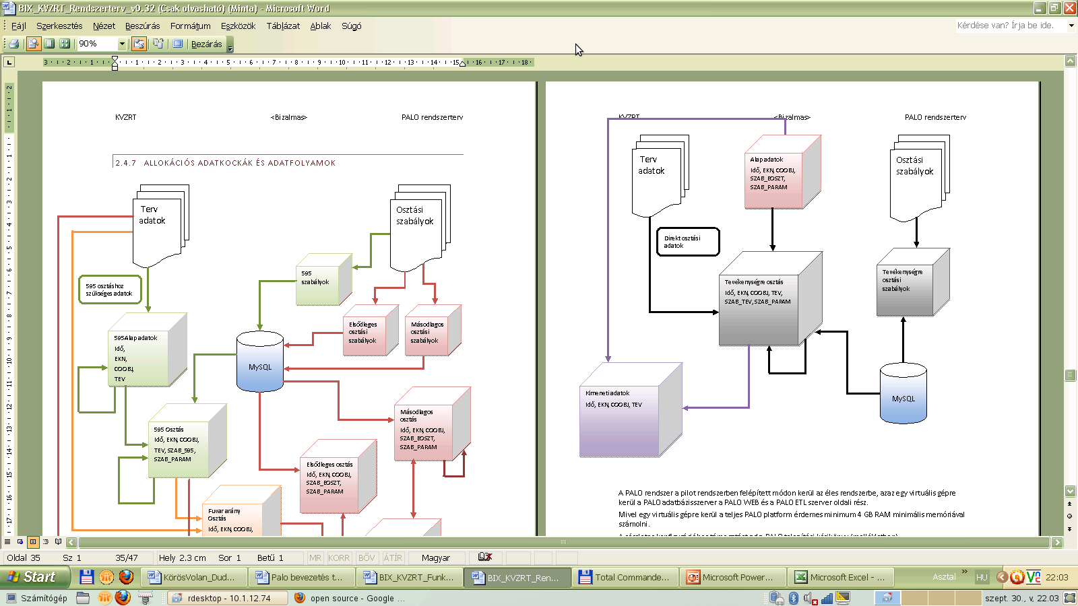Switch to BIX_KVZRT_Funk... taskbar window
1078x606 pixels.
(x=409, y=577)
